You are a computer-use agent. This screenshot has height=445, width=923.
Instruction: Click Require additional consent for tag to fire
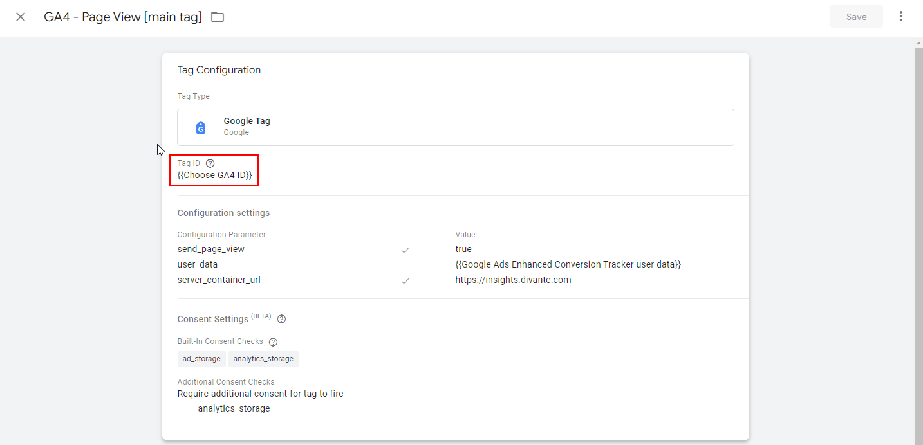click(x=260, y=394)
